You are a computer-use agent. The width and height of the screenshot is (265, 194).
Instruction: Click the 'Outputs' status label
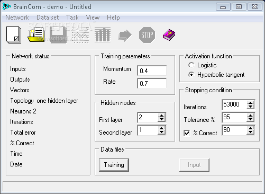[x=20, y=80]
